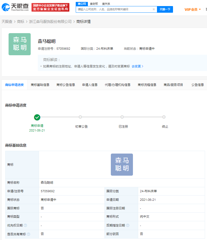Image resolution: width=207 pixels, height=240 pixels.
Task: Click the TianYanCha logo icon
Action: point(6,7)
